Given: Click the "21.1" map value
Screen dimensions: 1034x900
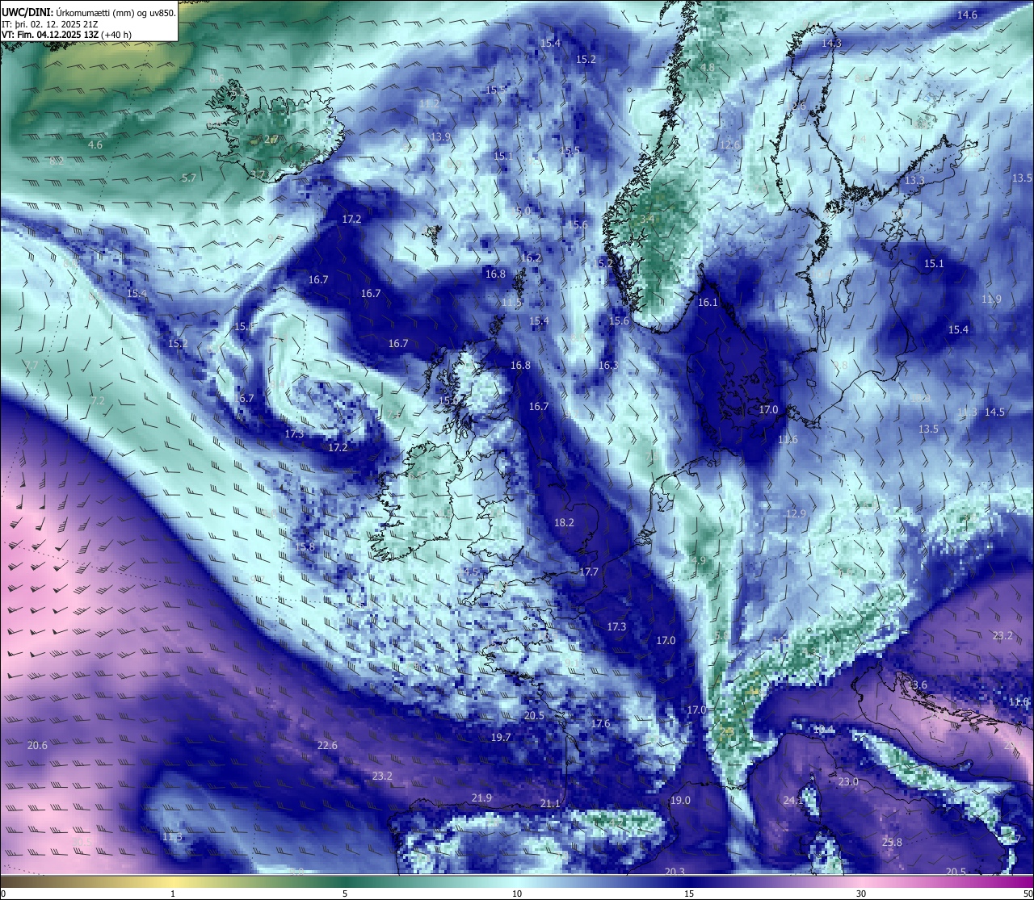Looking at the screenshot, I should (550, 804).
